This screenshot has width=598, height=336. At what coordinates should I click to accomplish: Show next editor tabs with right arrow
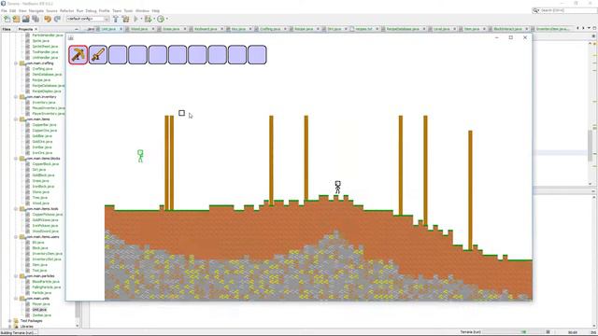tap(583, 28)
